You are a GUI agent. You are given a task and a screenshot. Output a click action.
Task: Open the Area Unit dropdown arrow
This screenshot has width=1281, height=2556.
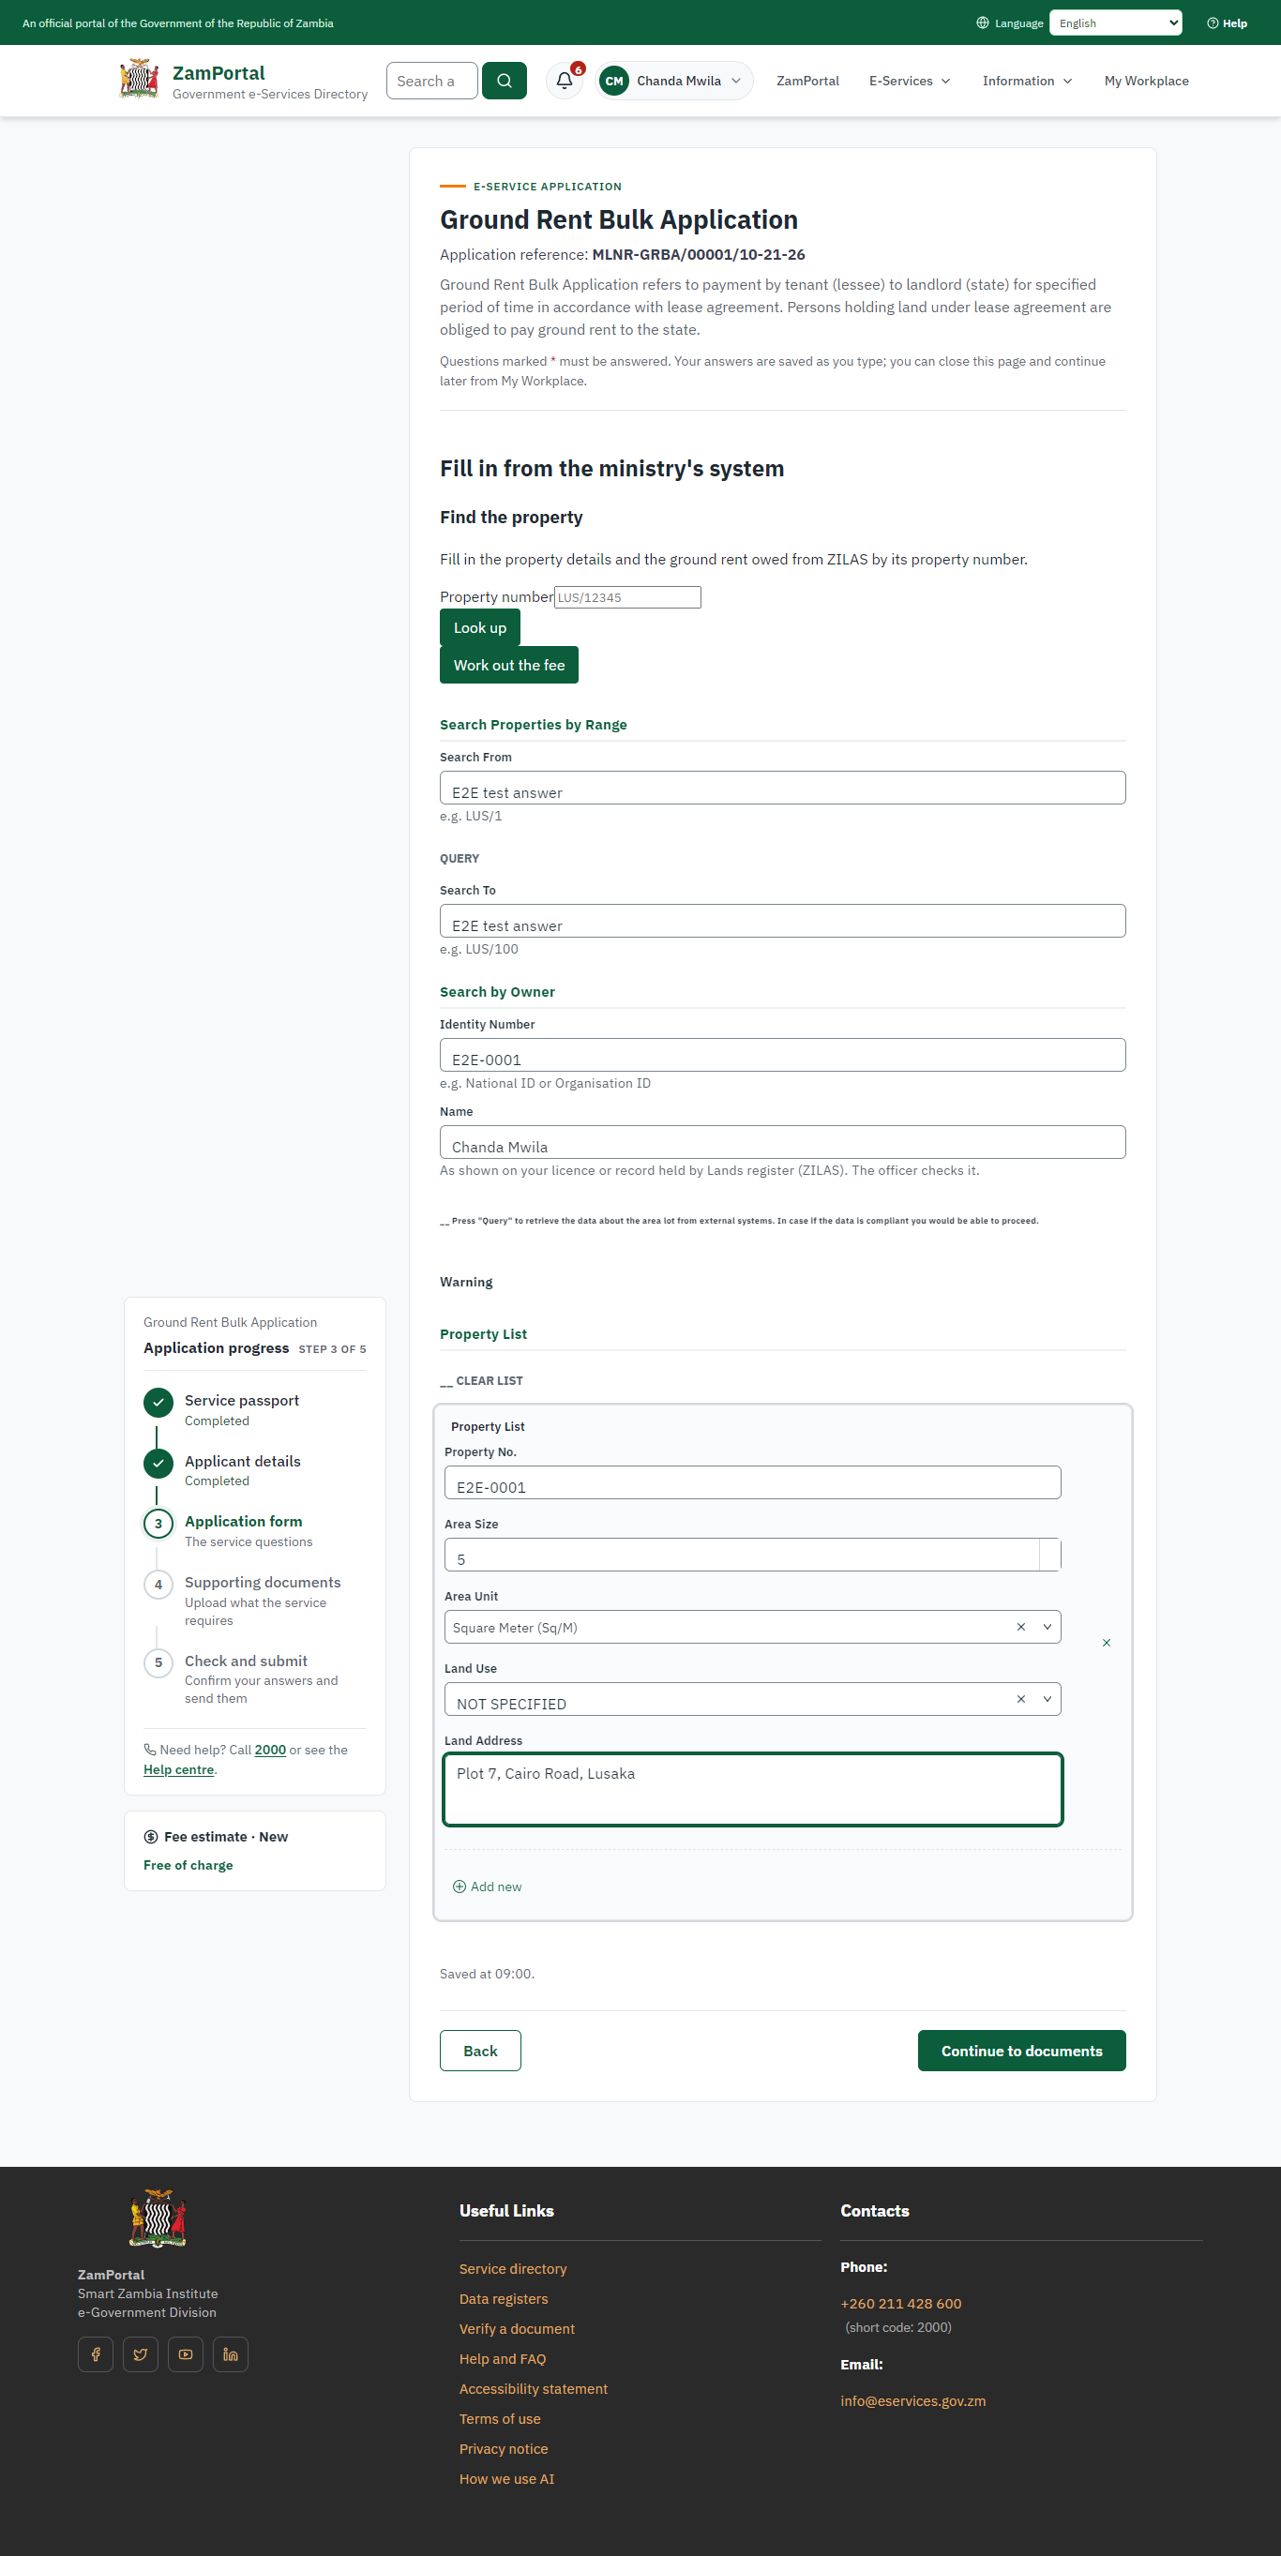[x=1047, y=1627]
